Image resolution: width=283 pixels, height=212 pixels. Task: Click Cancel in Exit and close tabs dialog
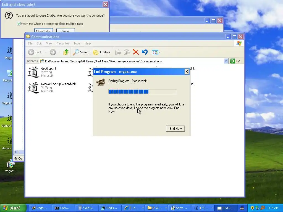click(x=65, y=30)
